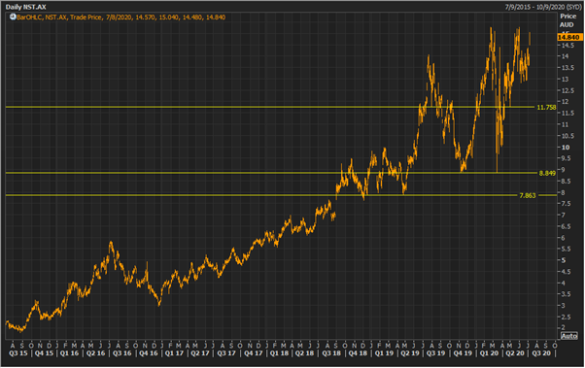The image size is (585, 368).
Task: Click the Q2 18 quarter label
Action: pyautogui.click(x=304, y=353)
